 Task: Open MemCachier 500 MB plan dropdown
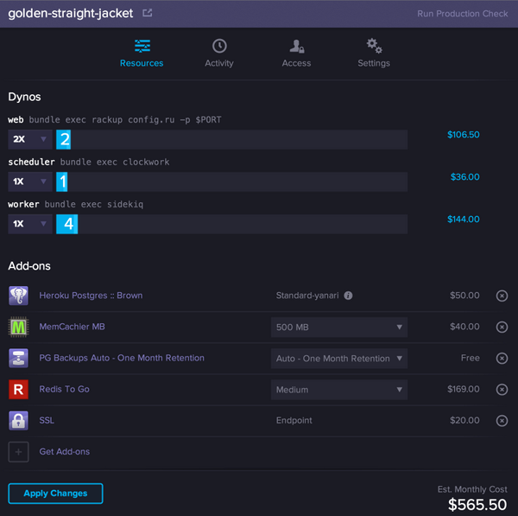tap(339, 327)
